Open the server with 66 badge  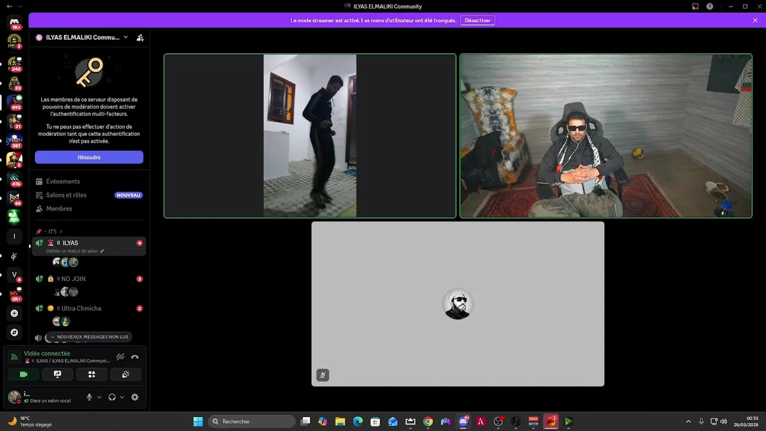(14, 198)
